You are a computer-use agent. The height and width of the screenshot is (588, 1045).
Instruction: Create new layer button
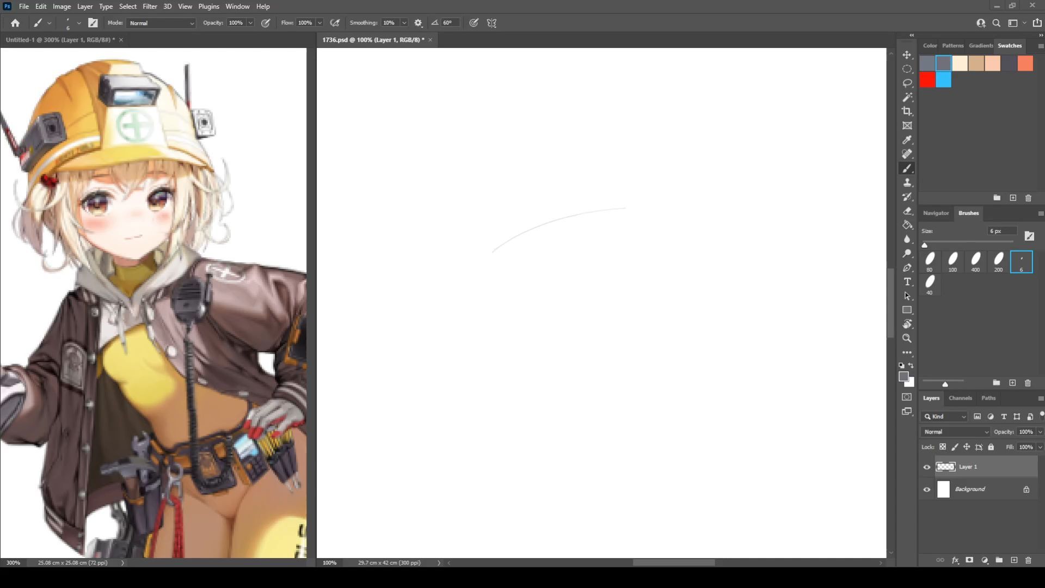click(x=1014, y=560)
